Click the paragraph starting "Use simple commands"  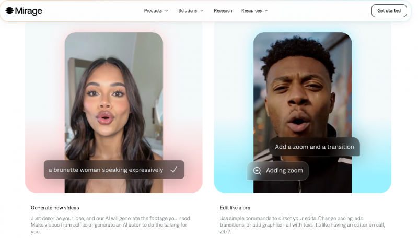[x=297, y=225]
